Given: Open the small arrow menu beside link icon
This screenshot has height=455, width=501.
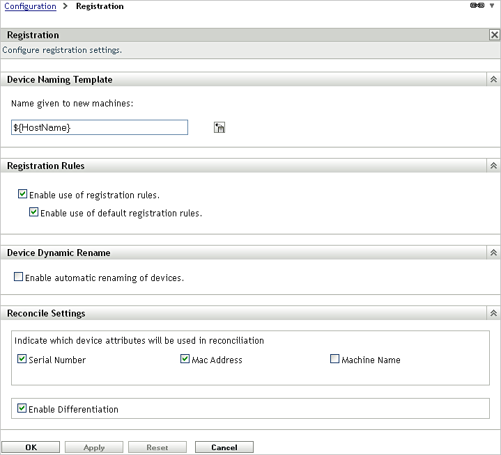Looking at the screenshot, I should [x=492, y=6].
